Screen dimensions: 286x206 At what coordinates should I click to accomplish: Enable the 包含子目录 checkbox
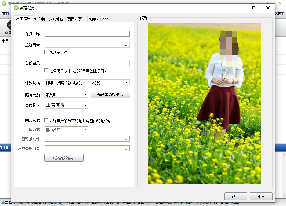pyautogui.click(x=46, y=52)
